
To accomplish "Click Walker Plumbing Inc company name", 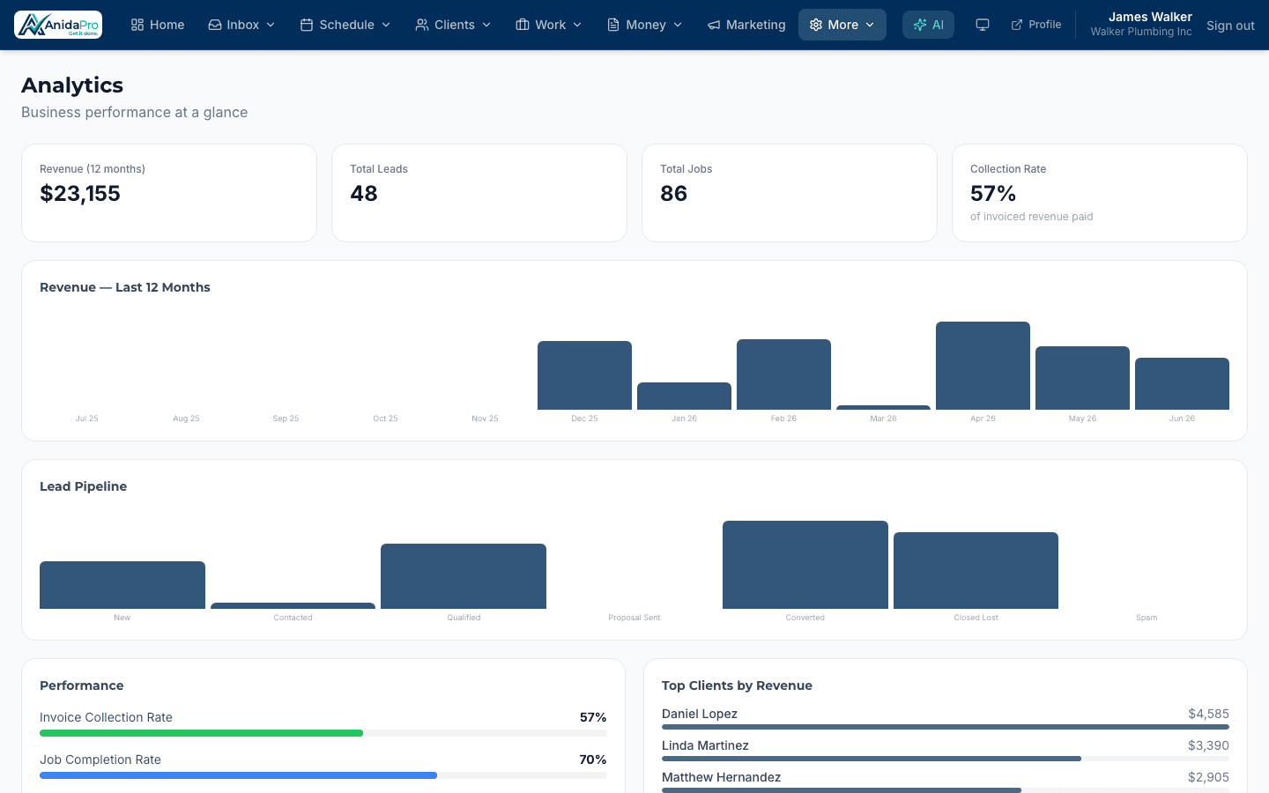I will [x=1141, y=32].
